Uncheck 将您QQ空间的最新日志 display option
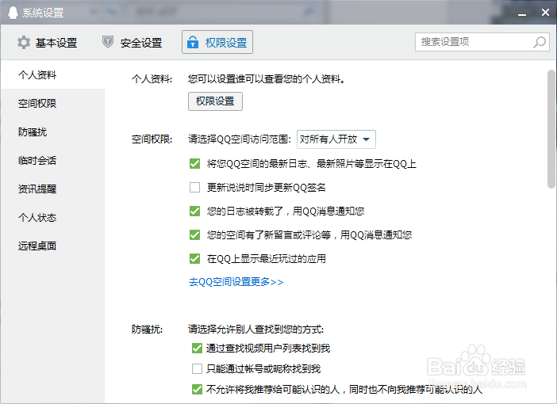This screenshot has width=557, height=404. tap(194, 163)
